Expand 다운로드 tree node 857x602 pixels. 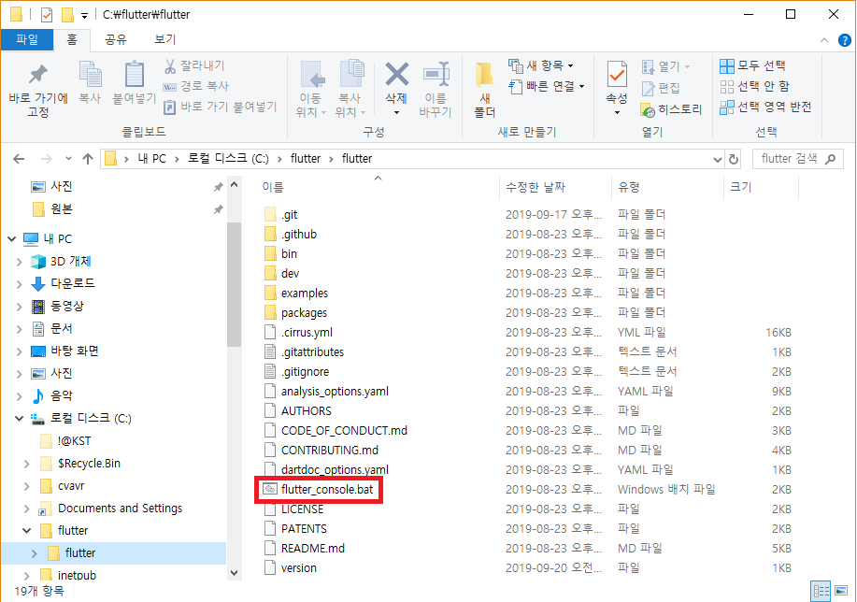click(19, 284)
